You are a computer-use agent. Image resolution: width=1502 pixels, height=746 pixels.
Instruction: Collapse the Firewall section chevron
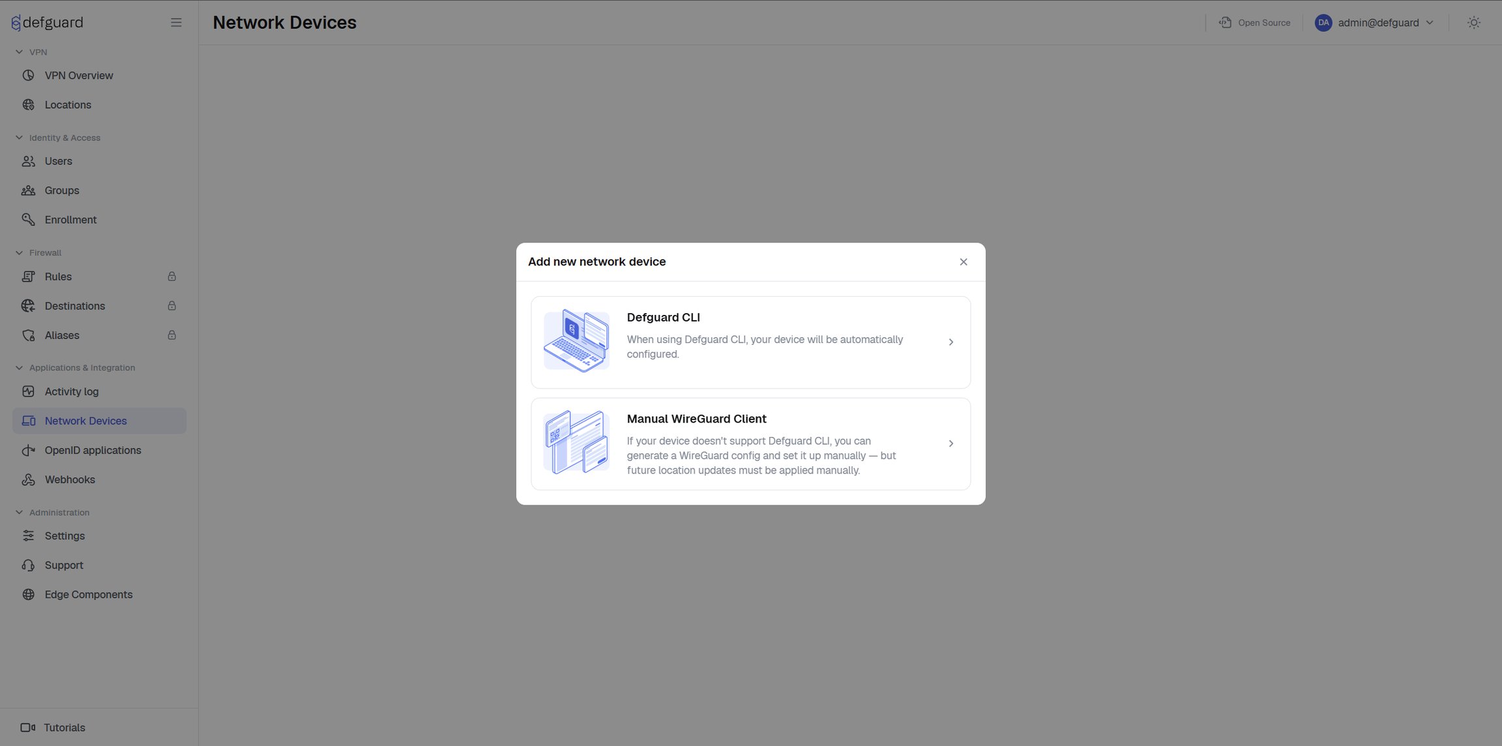(19, 253)
